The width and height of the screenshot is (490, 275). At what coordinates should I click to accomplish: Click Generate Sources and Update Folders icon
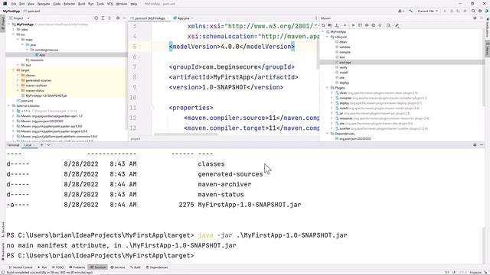[330, 25]
